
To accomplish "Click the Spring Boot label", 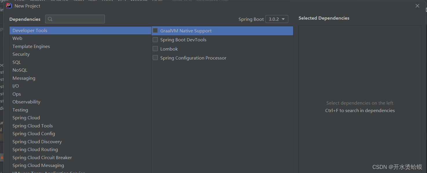I will click(x=251, y=19).
